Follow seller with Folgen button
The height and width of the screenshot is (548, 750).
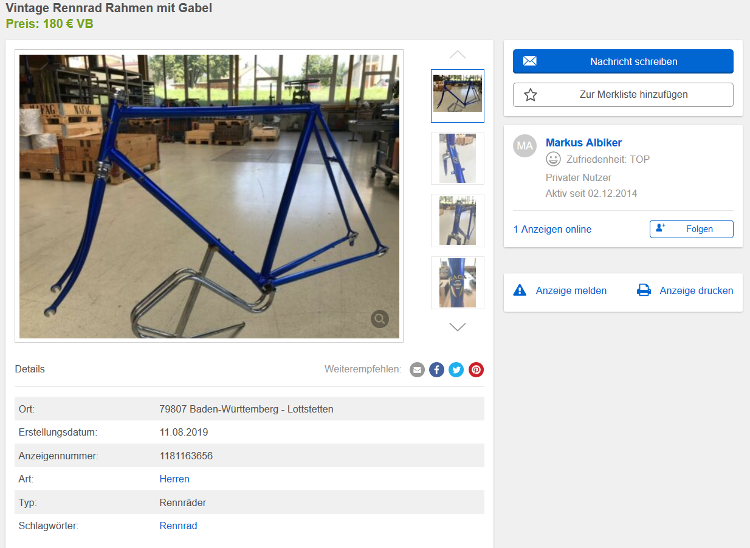coord(692,229)
